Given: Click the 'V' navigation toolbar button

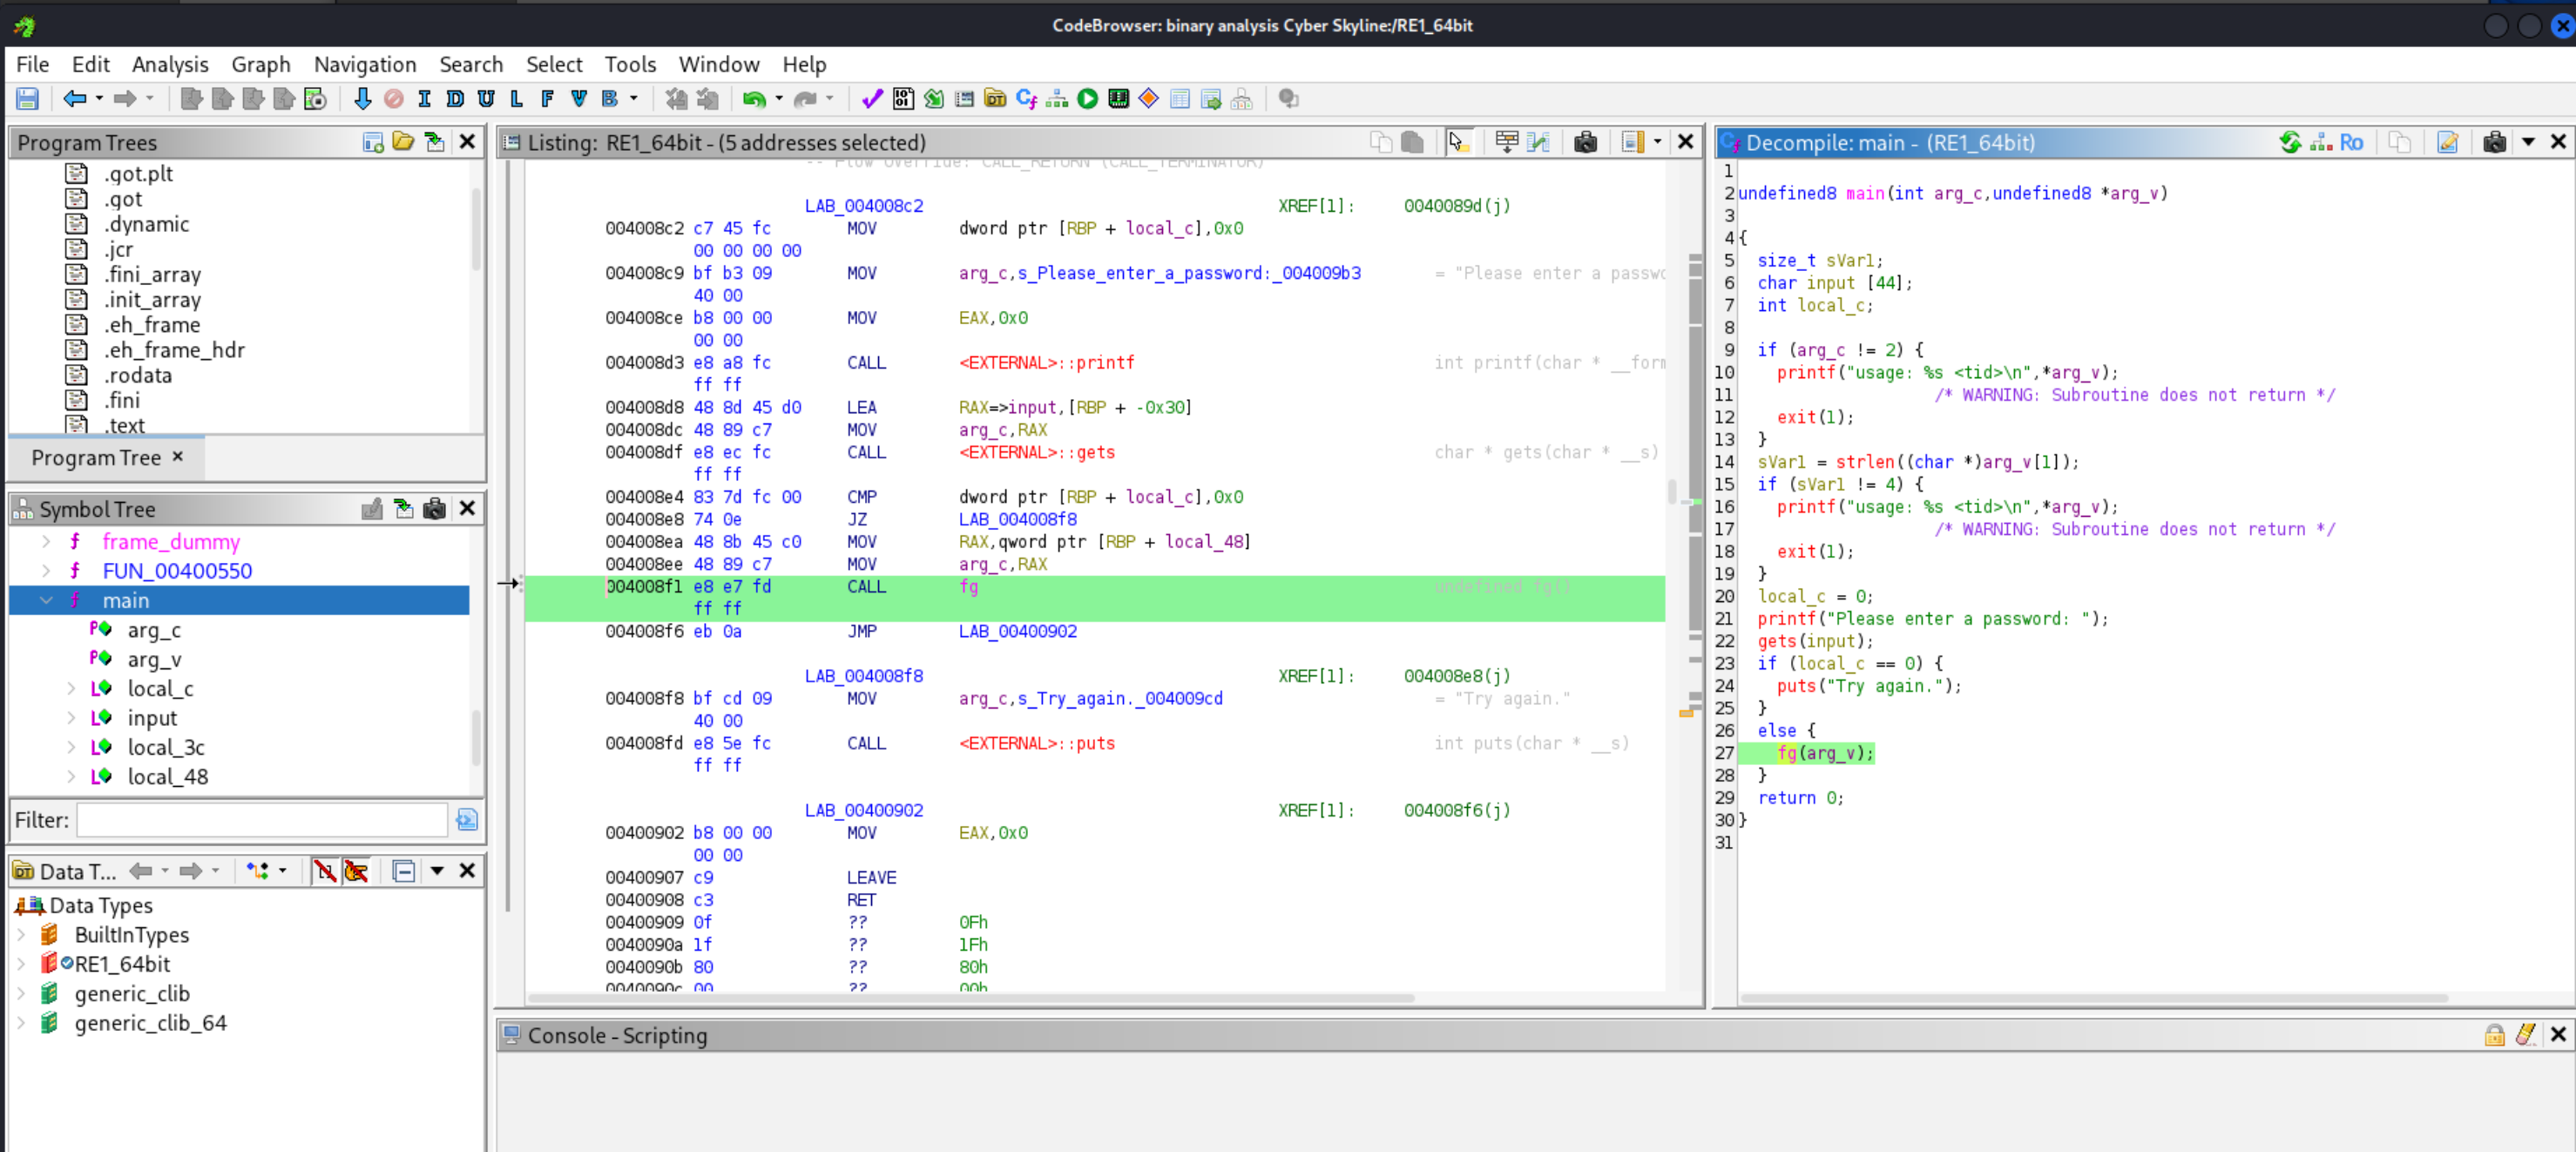Looking at the screenshot, I should 578,98.
